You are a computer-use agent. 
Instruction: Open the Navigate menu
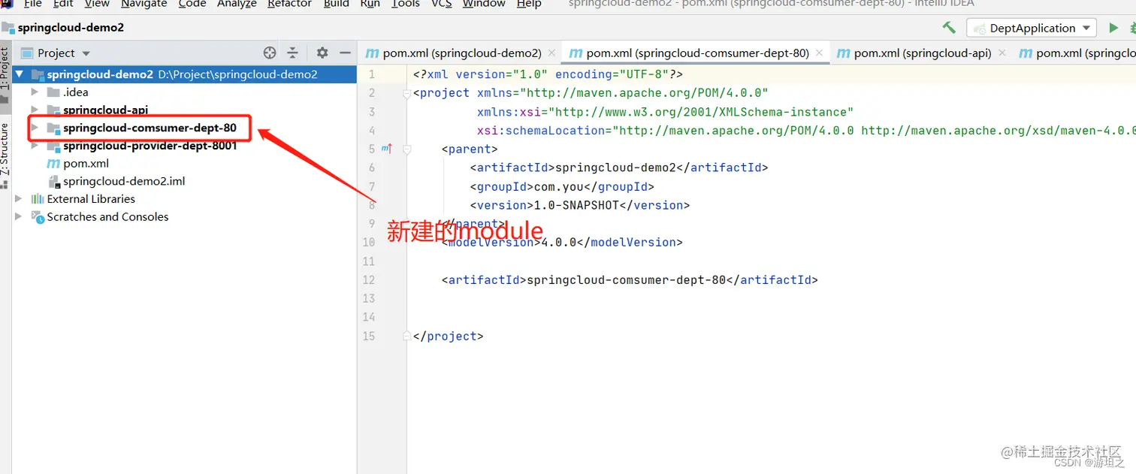144,4
